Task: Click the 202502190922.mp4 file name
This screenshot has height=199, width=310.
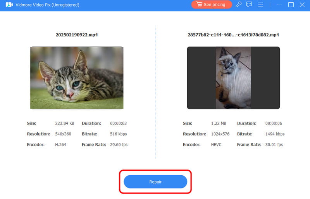Action: 77,35
